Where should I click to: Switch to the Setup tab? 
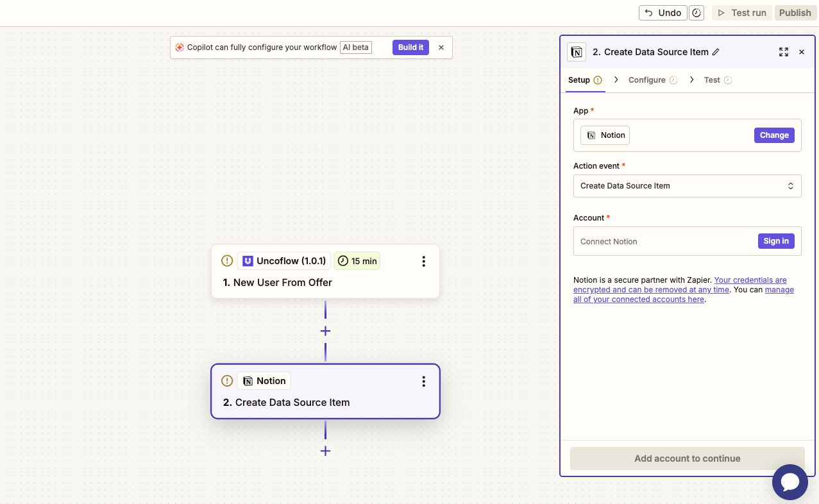585,80
